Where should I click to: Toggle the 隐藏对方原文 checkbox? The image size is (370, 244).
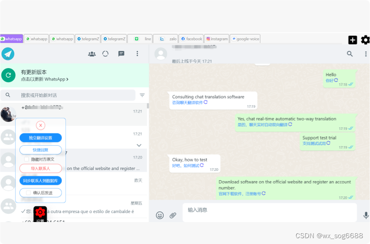26,159
